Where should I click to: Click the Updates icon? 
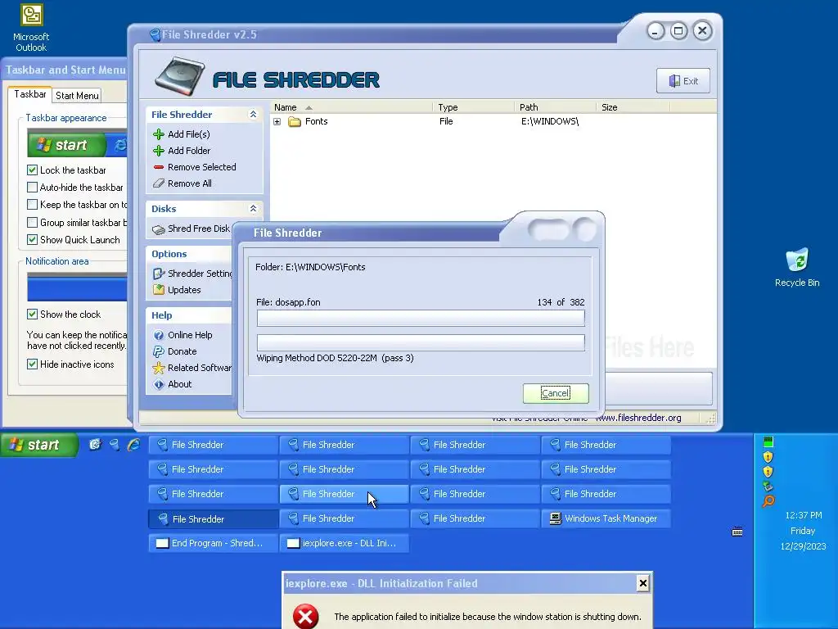[159, 290]
